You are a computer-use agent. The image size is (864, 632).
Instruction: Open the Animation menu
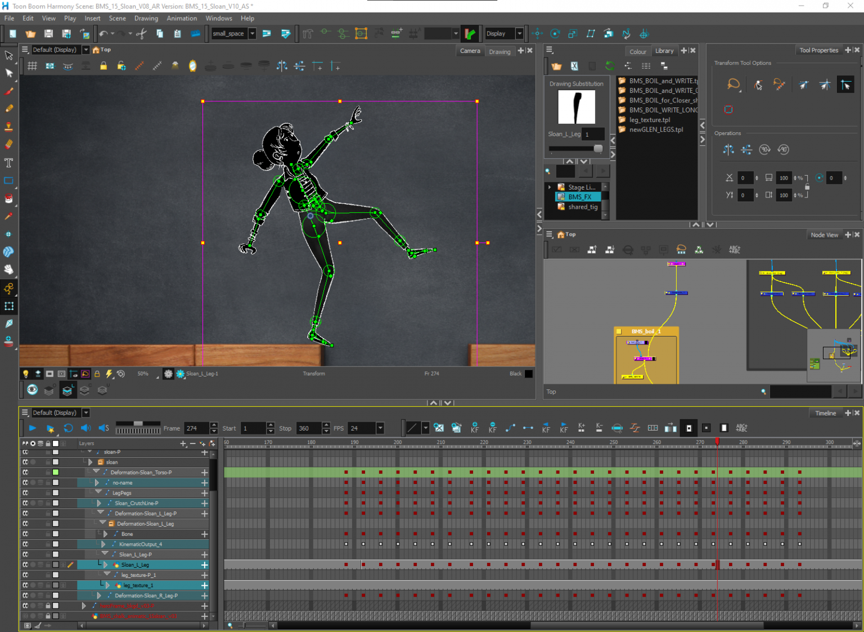(182, 18)
